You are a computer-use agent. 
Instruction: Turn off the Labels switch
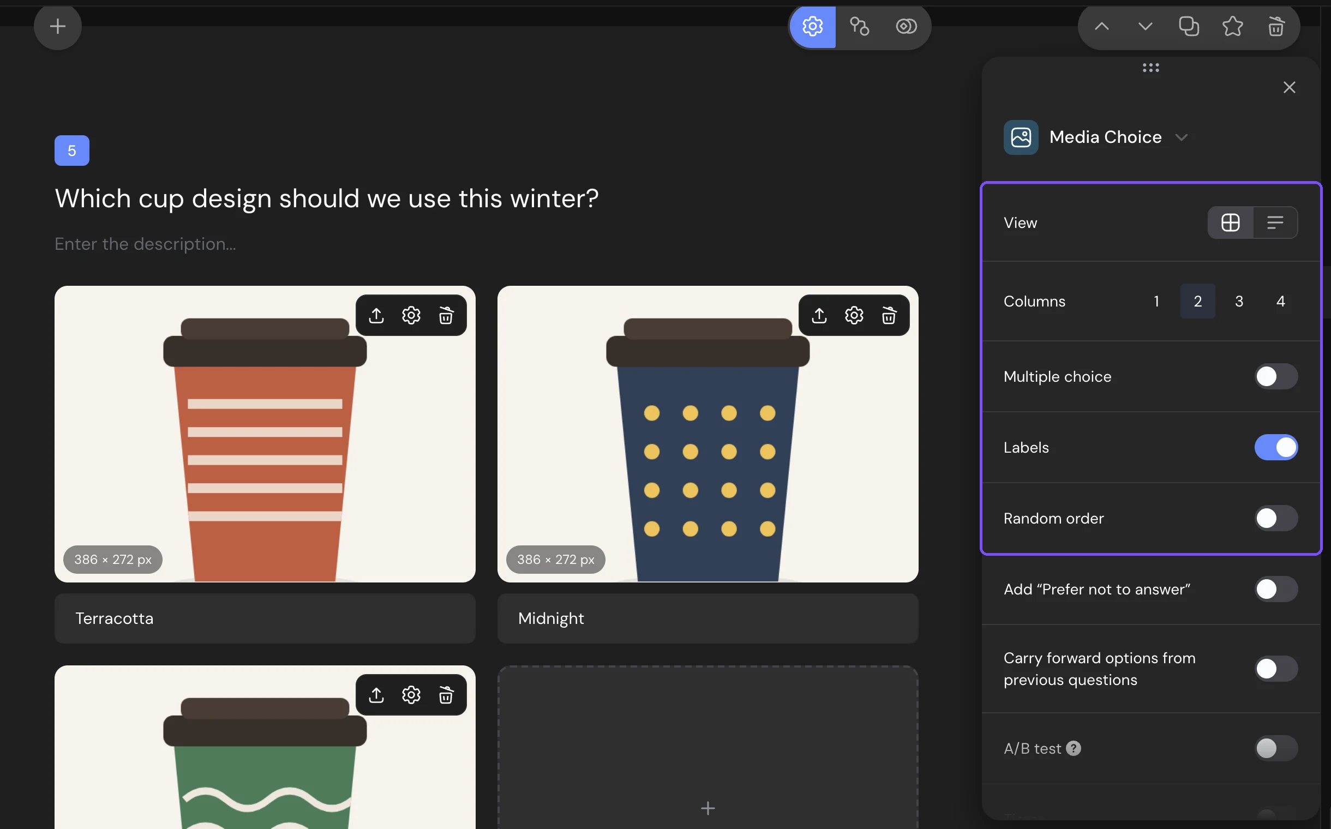[1275, 447]
